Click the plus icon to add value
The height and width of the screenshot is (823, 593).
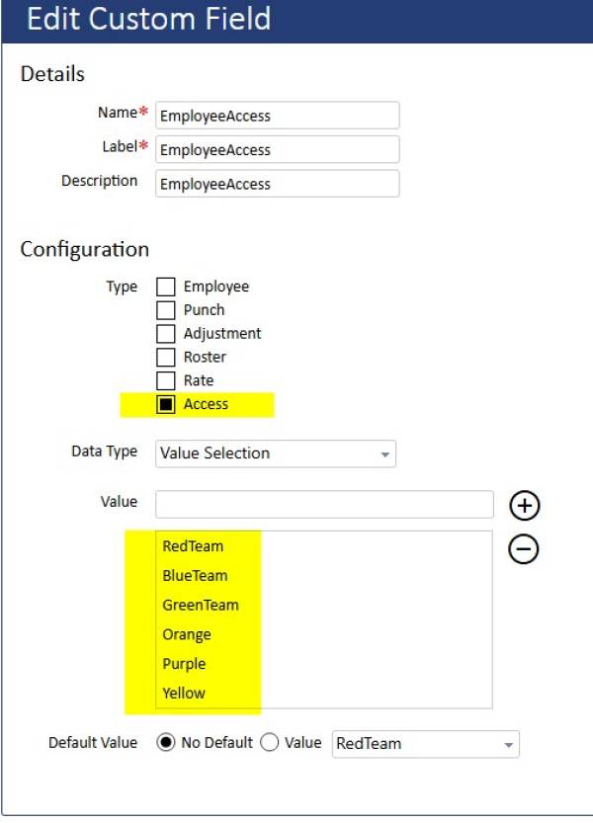(524, 506)
